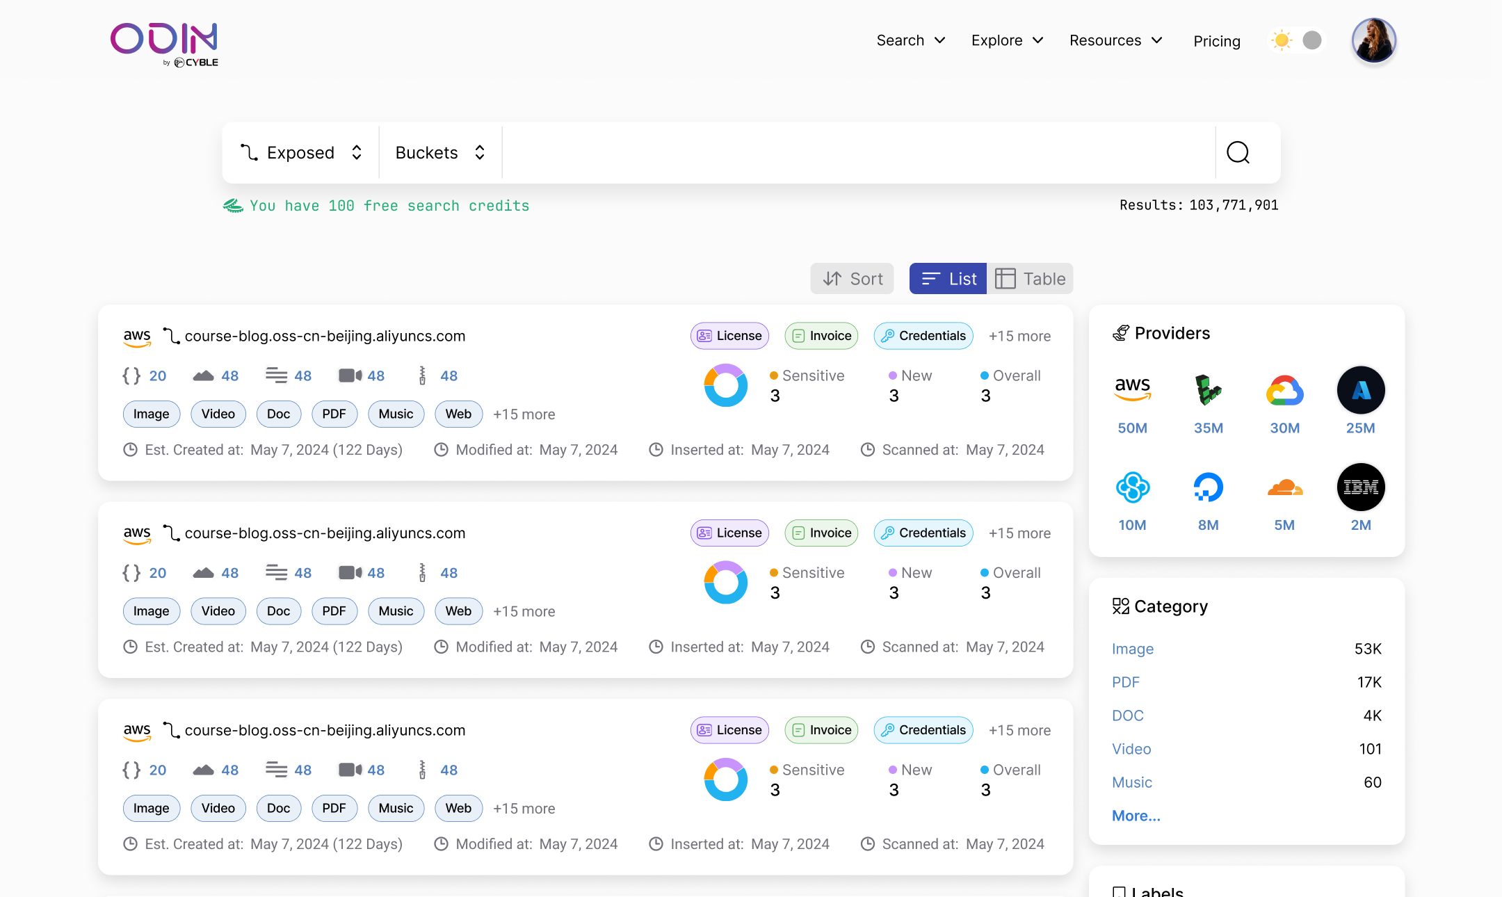Open first course-blog.oss-cn-beijing.aliyuncs.com result
This screenshot has width=1502, height=897.
[325, 336]
